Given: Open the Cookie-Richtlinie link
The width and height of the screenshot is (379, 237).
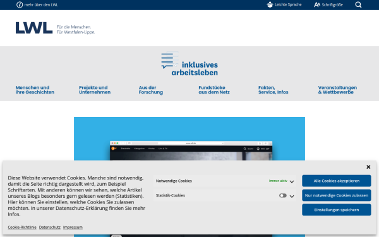Looking at the screenshot, I should pyautogui.click(x=22, y=228).
